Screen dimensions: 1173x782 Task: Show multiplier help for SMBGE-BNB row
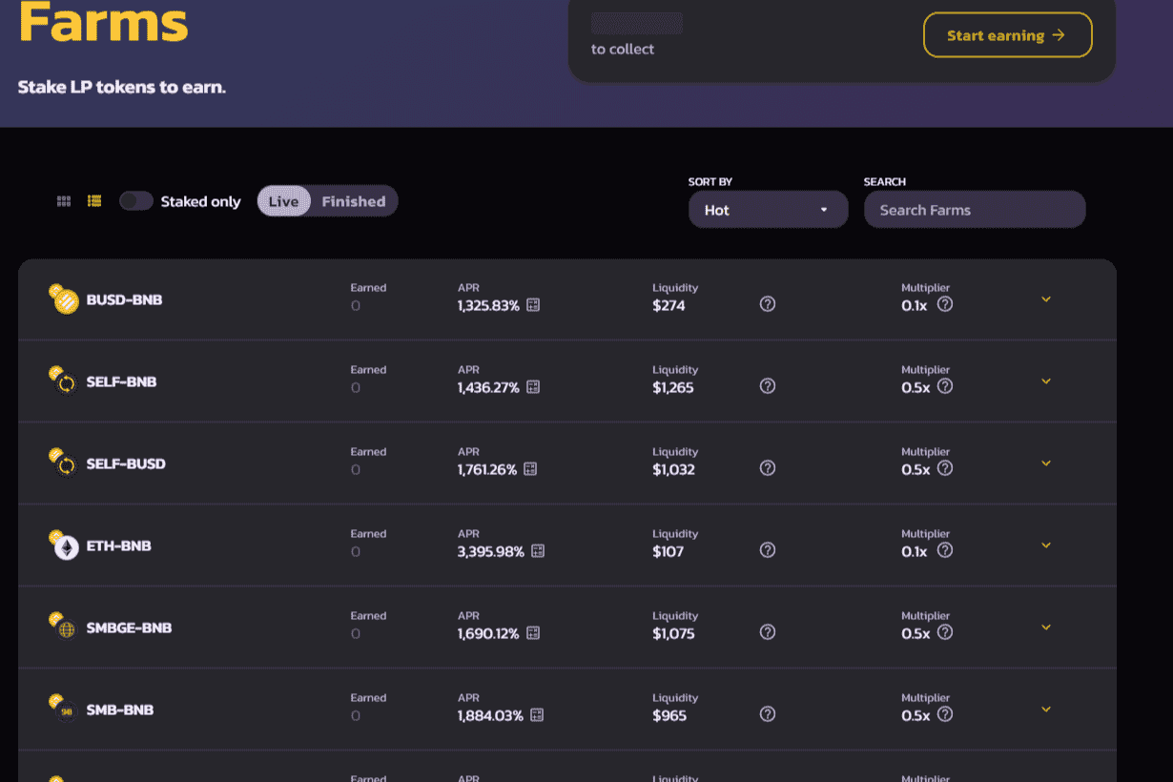tap(945, 632)
